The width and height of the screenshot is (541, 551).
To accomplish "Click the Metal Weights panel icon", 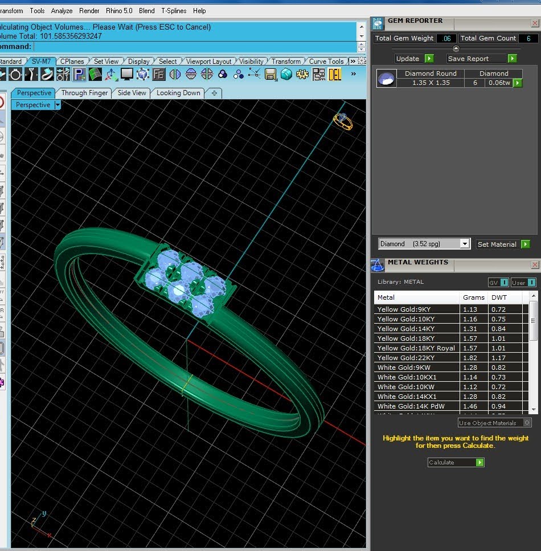I will coord(378,266).
